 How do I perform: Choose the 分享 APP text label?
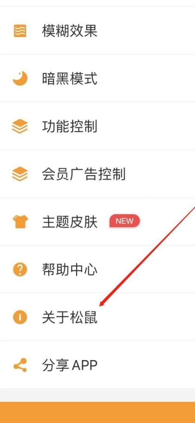pos(70,365)
